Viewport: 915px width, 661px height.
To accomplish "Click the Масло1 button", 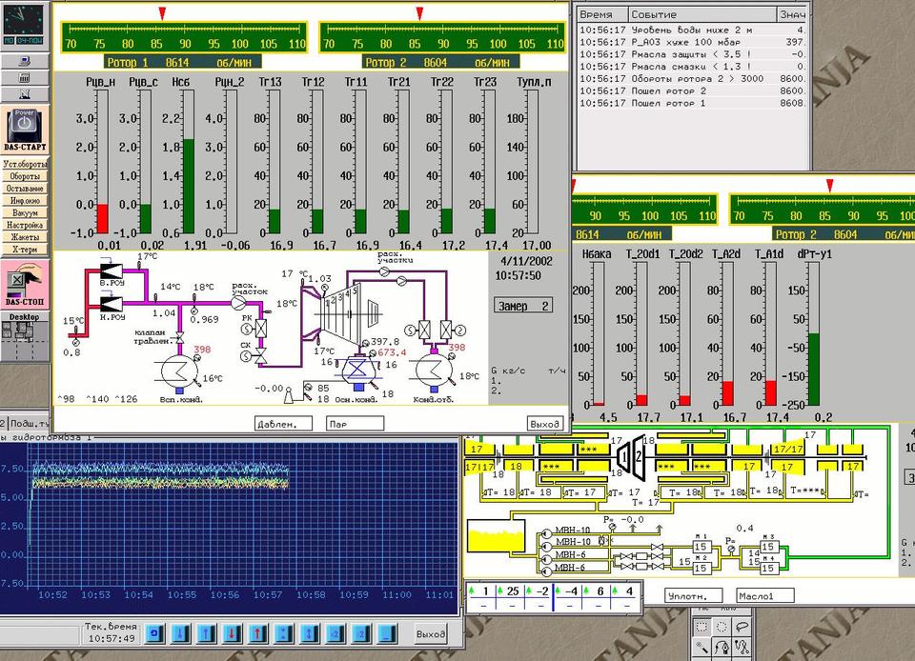I will (x=765, y=596).
